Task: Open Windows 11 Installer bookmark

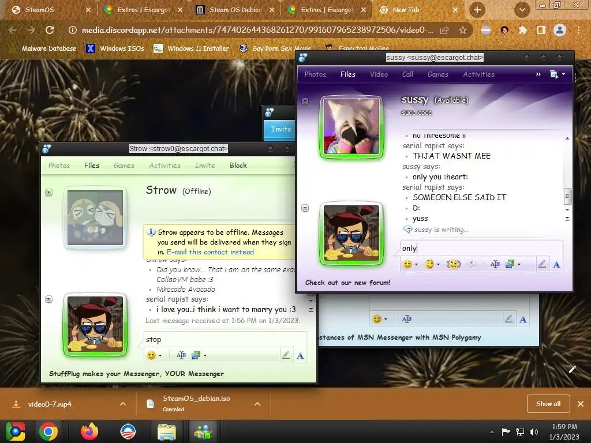Action: pos(192,48)
